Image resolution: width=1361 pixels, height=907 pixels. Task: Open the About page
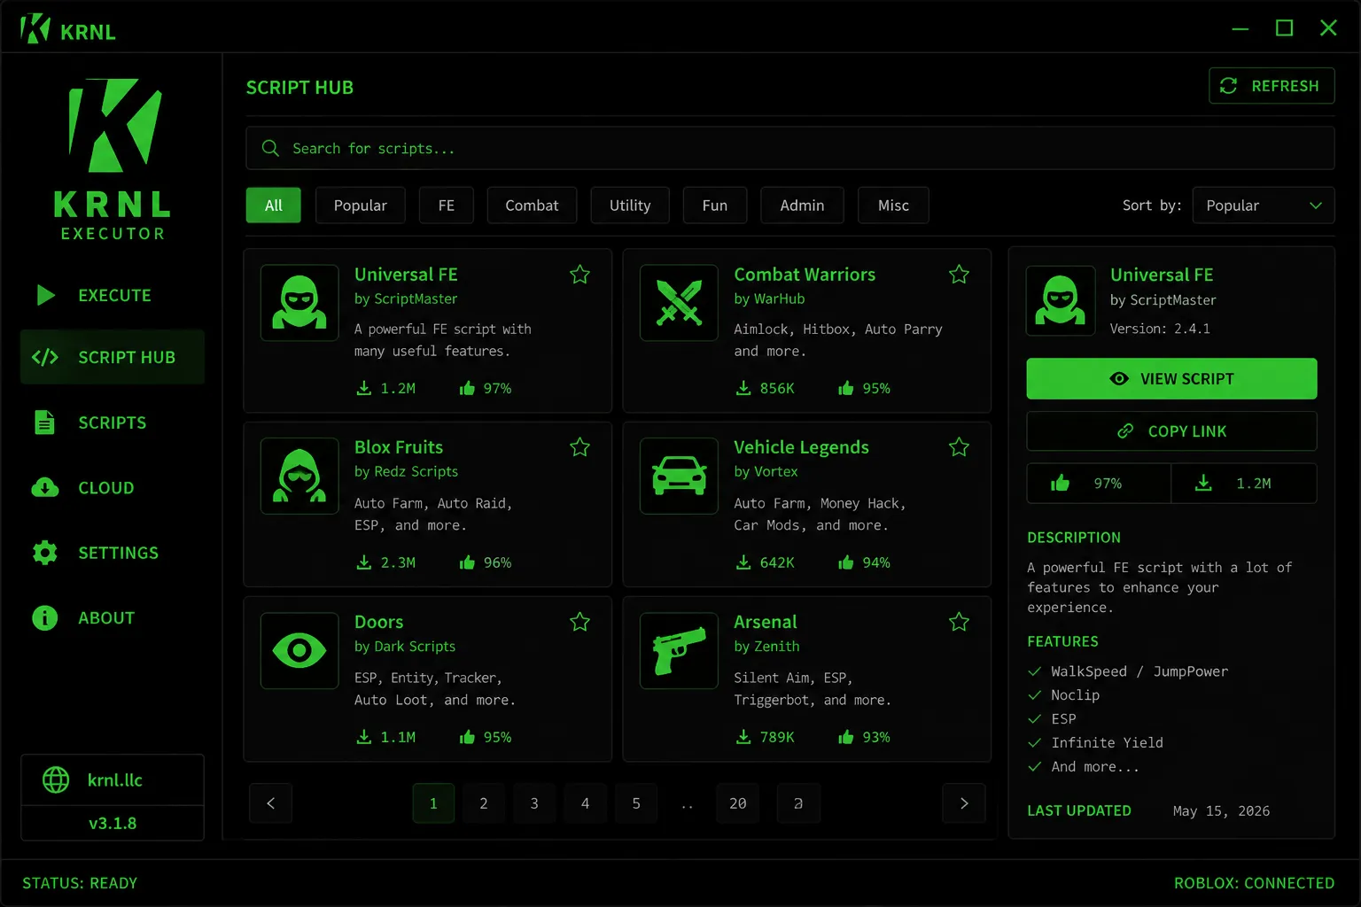point(113,617)
